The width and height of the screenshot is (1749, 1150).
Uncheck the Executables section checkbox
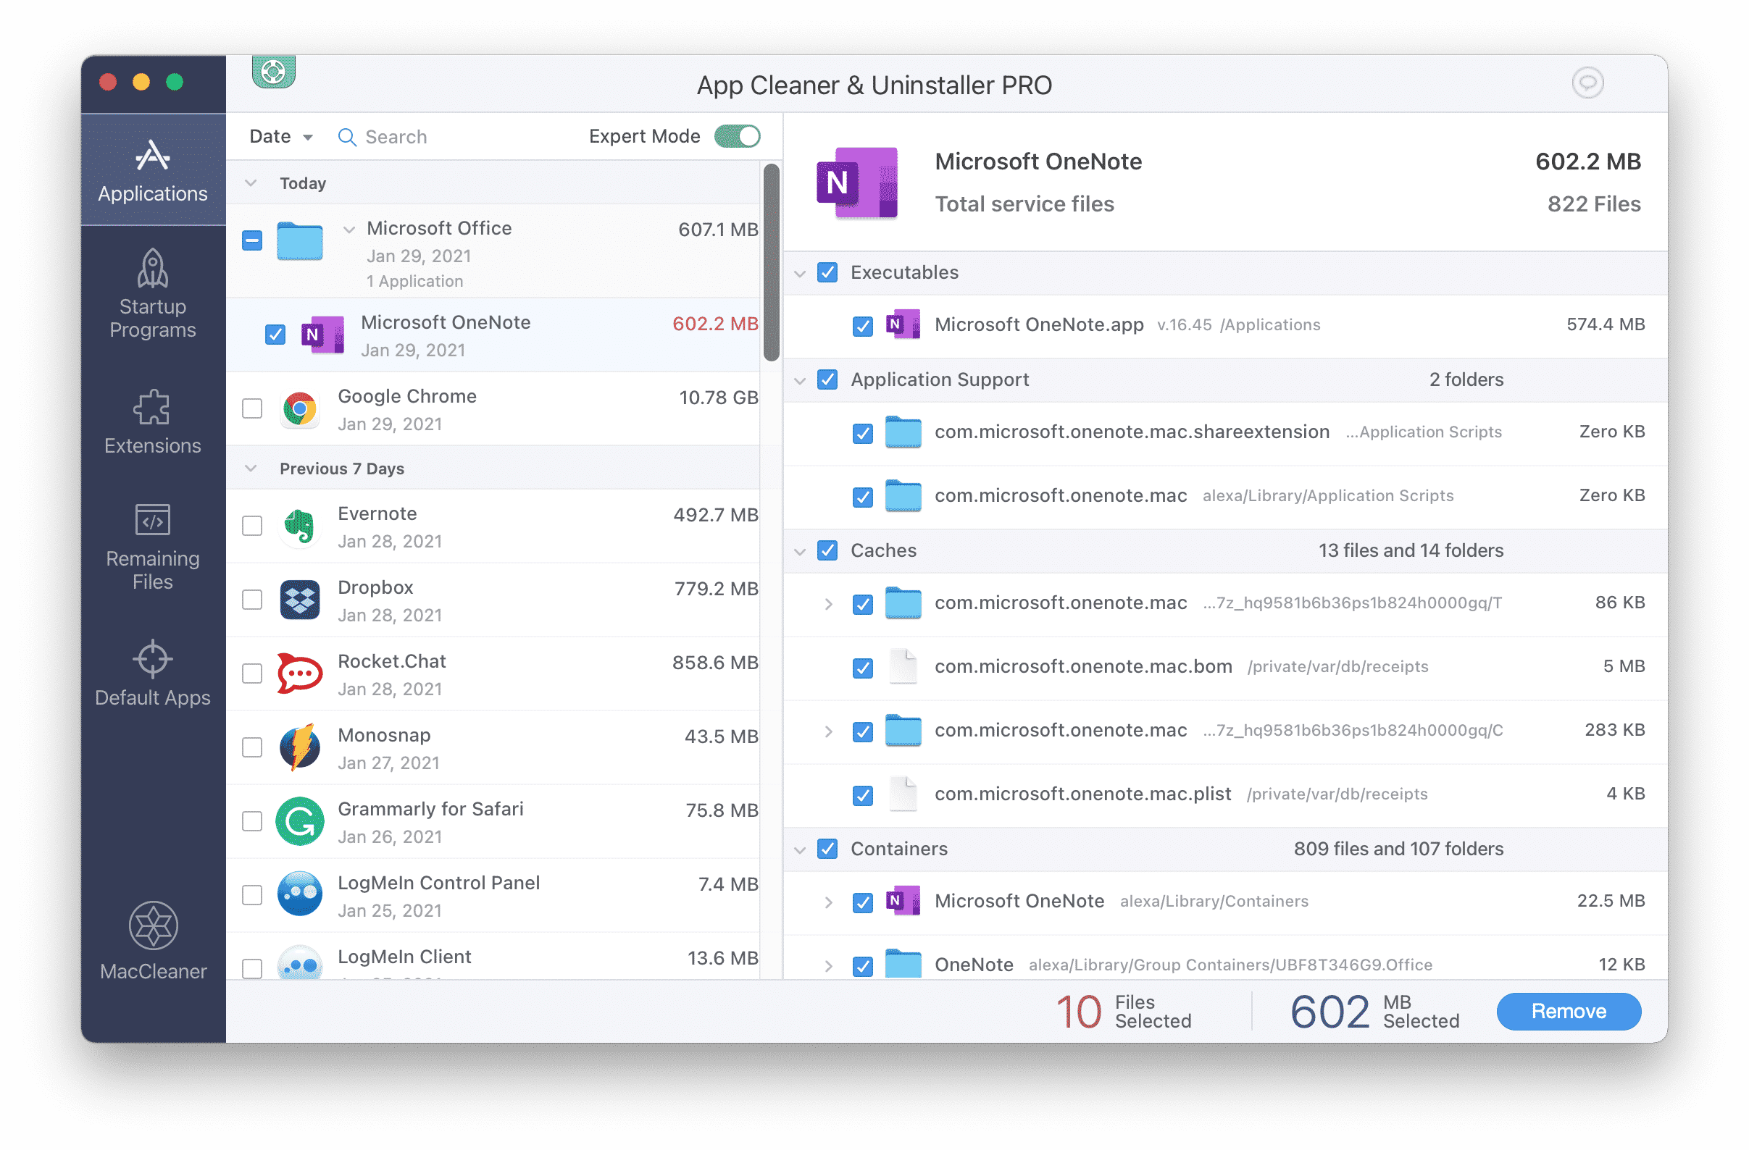click(827, 271)
